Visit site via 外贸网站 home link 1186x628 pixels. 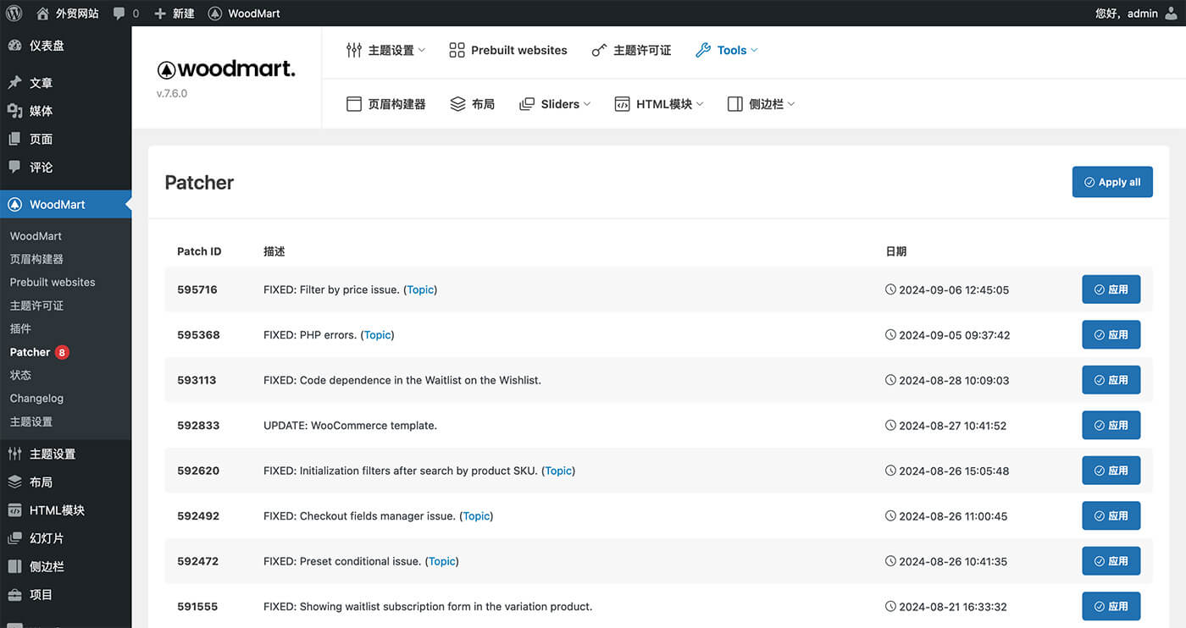pos(68,13)
